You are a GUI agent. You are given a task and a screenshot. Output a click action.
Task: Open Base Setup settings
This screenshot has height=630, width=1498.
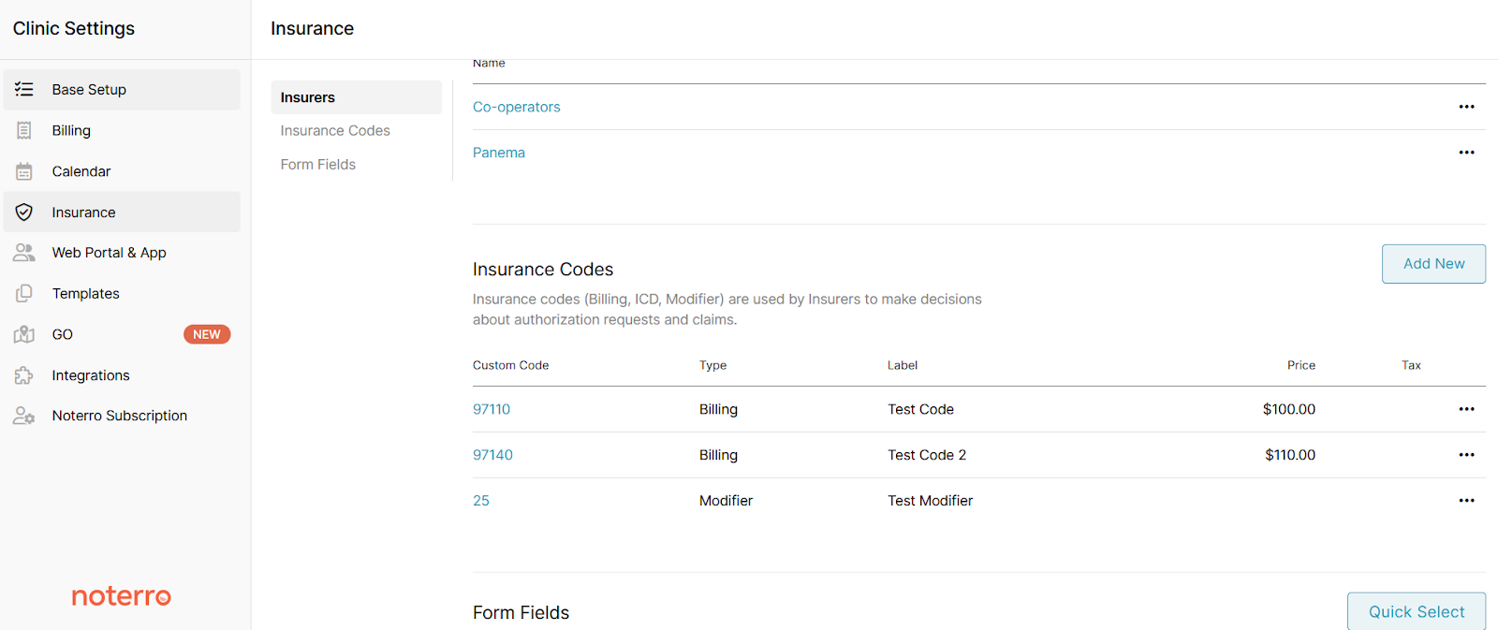[122, 90]
